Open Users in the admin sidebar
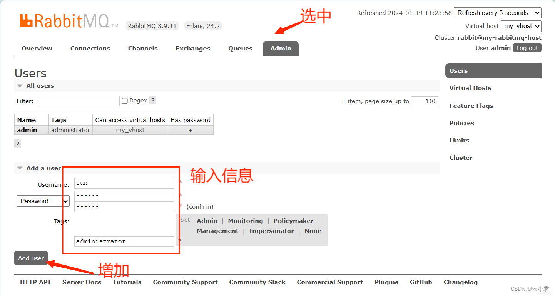 pos(493,70)
